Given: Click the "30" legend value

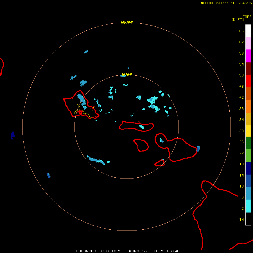Looking at the screenshot, I should tap(241, 131).
